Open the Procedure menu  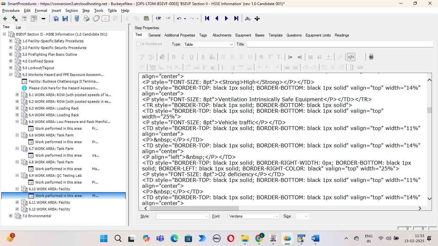click(11, 11)
